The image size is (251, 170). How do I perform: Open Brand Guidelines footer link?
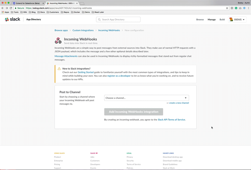(x=170, y=164)
